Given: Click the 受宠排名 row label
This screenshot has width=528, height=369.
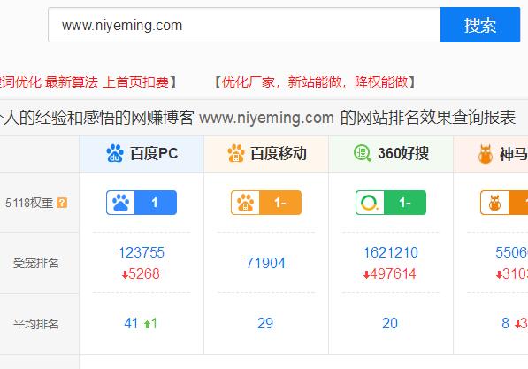Looking at the screenshot, I should pos(36,263).
